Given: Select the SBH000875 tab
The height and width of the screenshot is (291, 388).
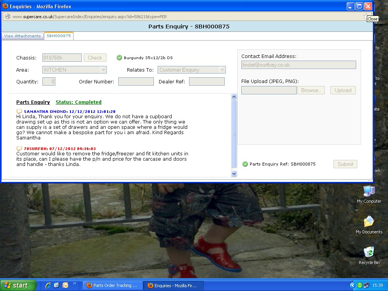Looking at the screenshot, I should [59, 36].
